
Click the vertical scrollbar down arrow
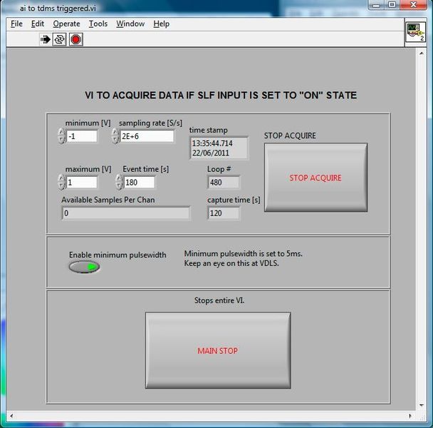pos(422,405)
